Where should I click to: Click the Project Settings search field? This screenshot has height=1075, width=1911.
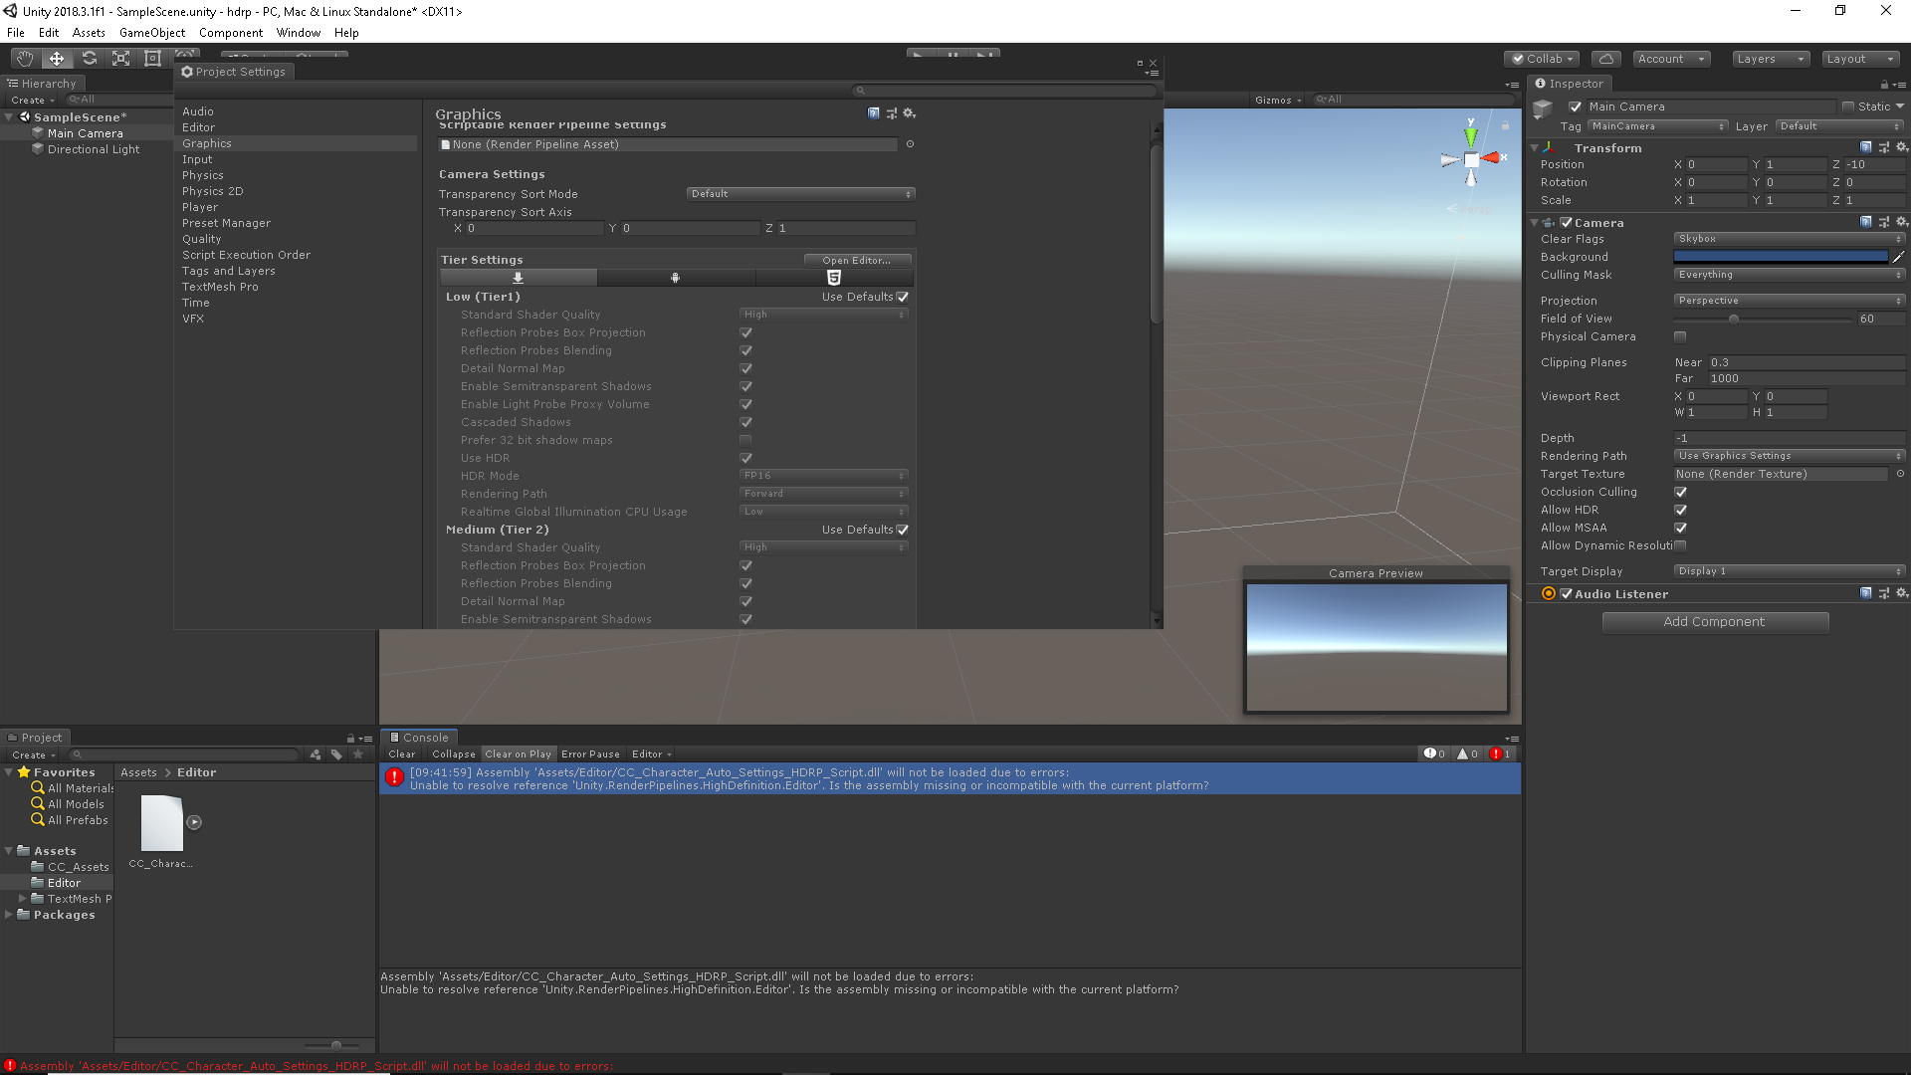coord(1005,91)
